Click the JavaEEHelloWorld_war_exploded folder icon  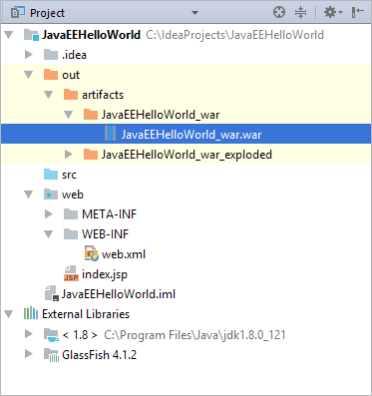91,155
